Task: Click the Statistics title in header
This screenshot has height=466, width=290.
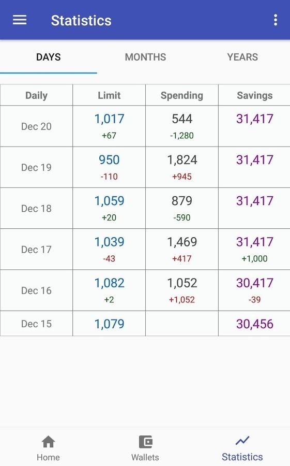Action: pos(81,20)
